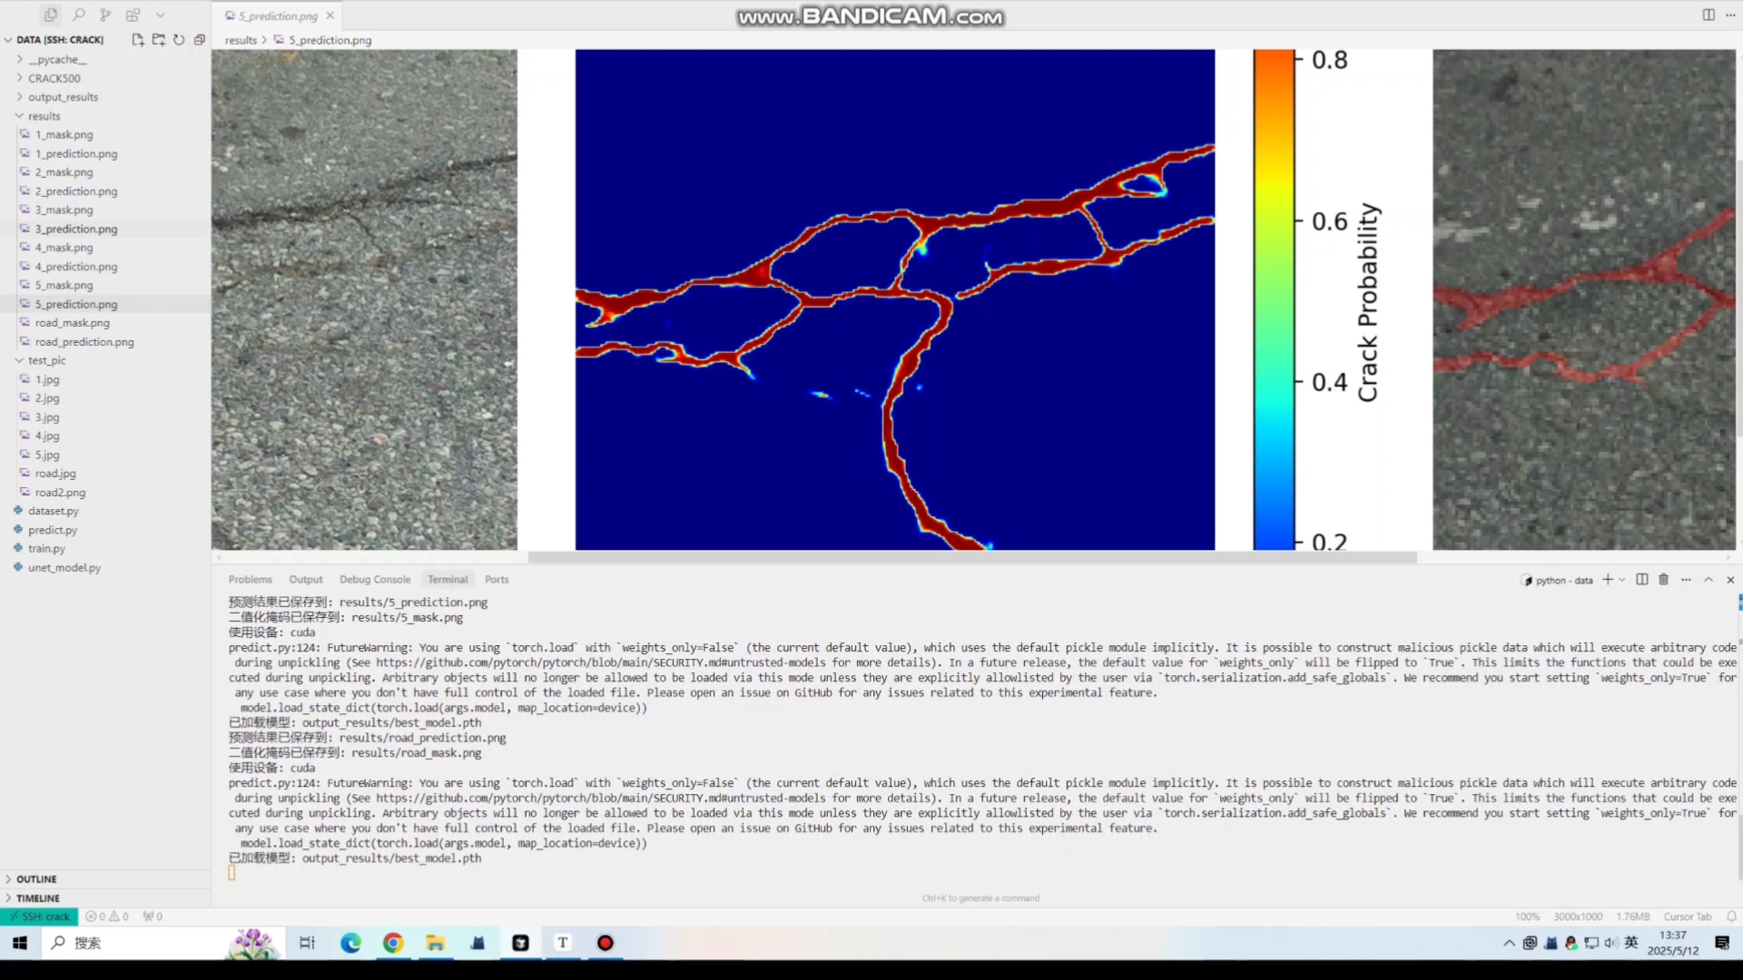Kill the terminal with trash icon
Image resolution: width=1743 pixels, height=980 pixels.
[x=1663, y=580]
